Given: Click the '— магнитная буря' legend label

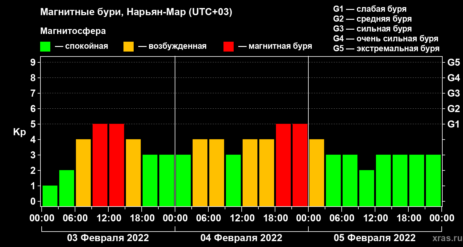Looking at the screenshot, I should click(275, 46).
